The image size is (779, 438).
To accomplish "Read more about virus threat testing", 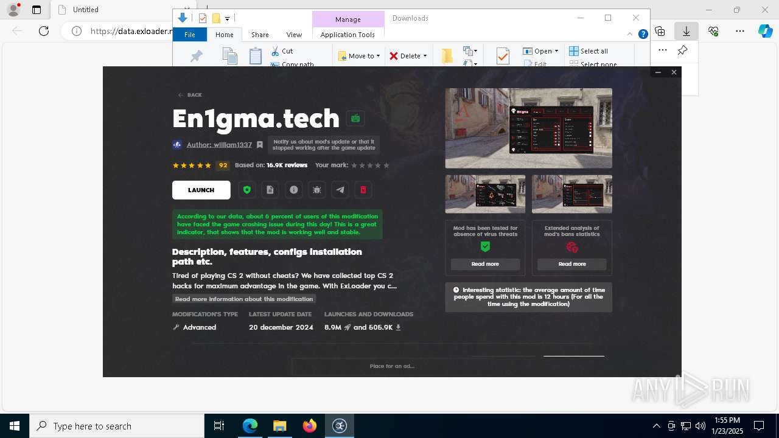I will tap(485, 264).
